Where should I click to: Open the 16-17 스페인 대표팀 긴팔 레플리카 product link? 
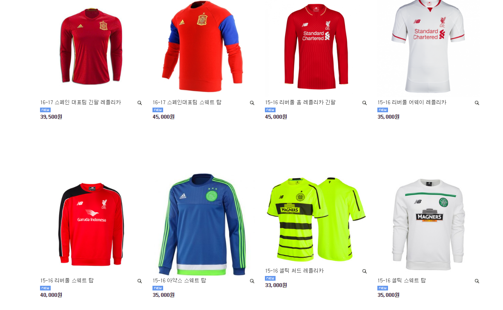coord(80,102)
